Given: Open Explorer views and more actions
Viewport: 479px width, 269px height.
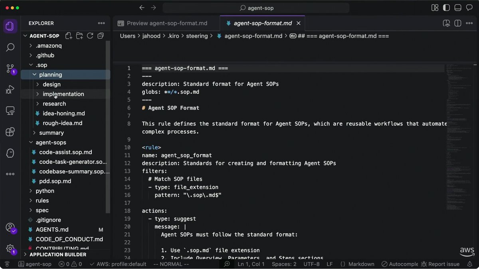Looking at the screenshot, I should (x=101, y=23).
